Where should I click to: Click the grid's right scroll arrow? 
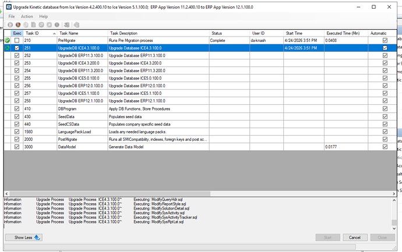click(x=394, y=194)
